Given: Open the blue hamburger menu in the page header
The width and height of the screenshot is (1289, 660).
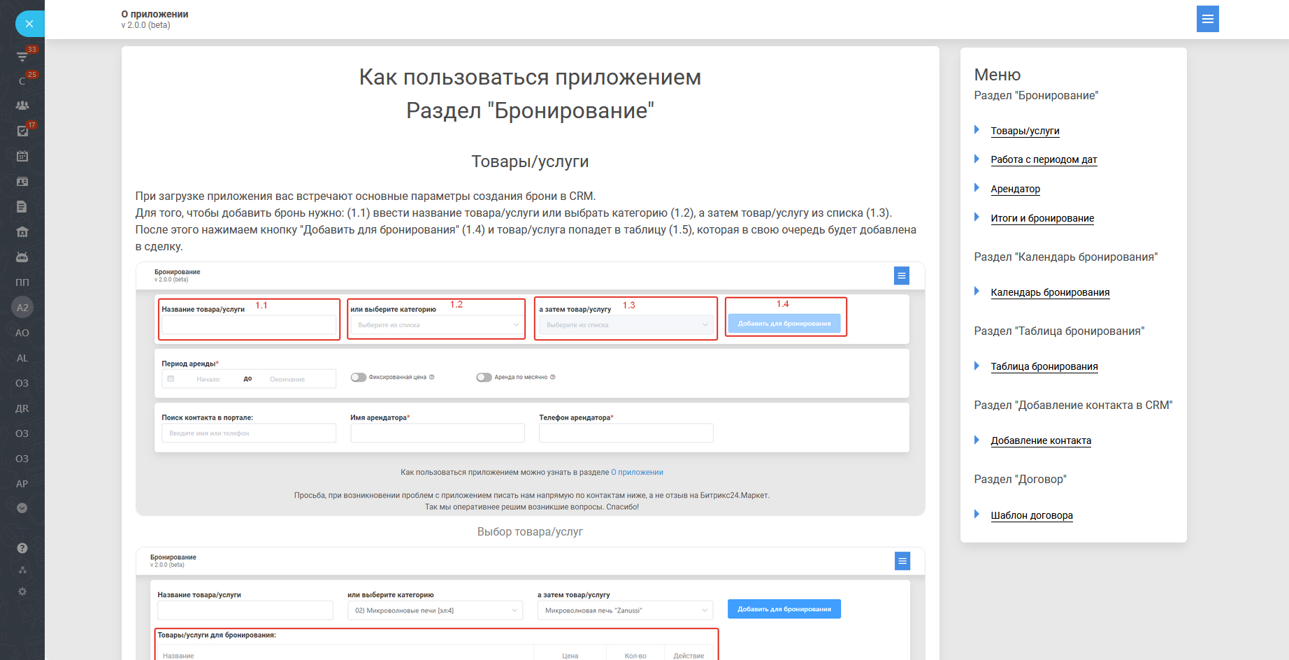Looking at the screenshot, I should point(1207,19).
